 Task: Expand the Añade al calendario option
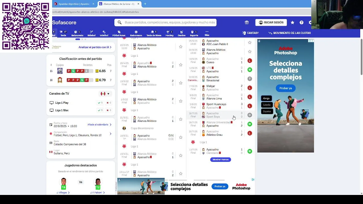99,124
